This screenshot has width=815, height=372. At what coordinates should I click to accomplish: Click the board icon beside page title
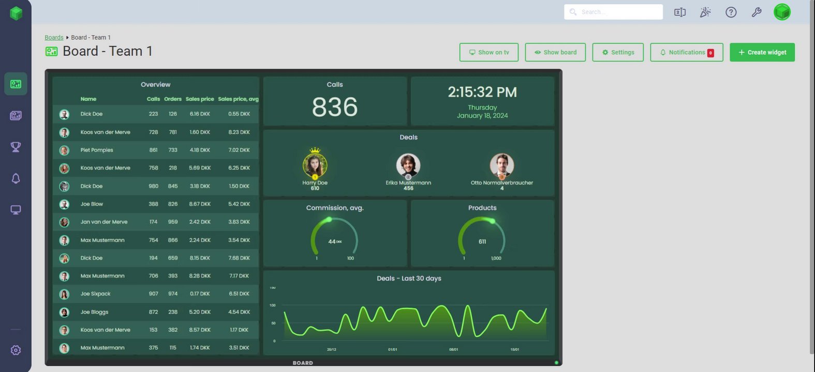51,51
